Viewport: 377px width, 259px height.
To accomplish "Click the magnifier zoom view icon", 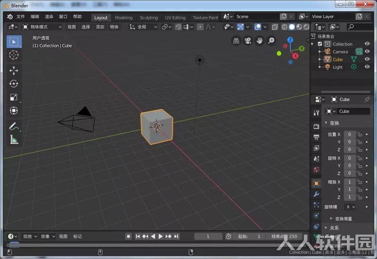I will (x=271, y=41).
